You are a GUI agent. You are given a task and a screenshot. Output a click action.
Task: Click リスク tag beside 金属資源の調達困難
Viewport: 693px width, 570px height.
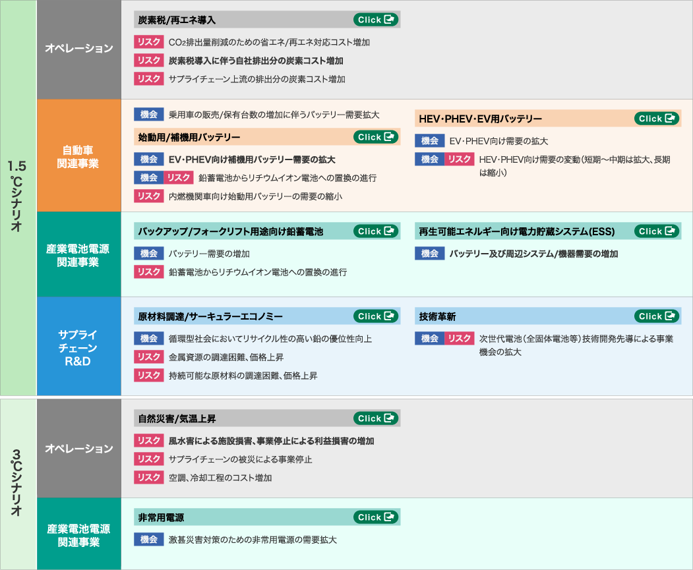pos(149,357)
